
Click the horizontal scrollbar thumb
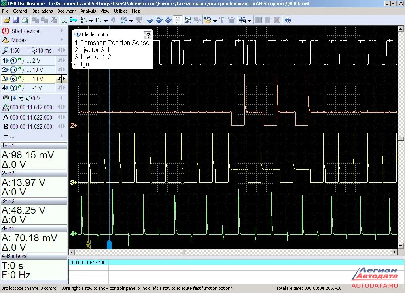coord(184,252)
